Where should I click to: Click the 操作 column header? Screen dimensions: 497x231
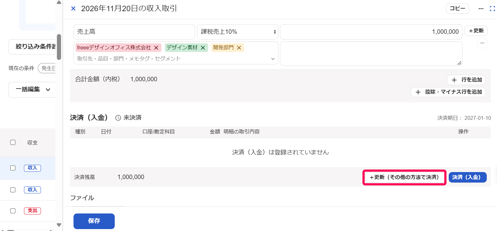pos(463,131)
